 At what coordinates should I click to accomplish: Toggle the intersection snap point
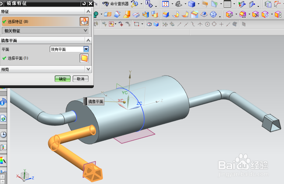click(x=200, y=24)
